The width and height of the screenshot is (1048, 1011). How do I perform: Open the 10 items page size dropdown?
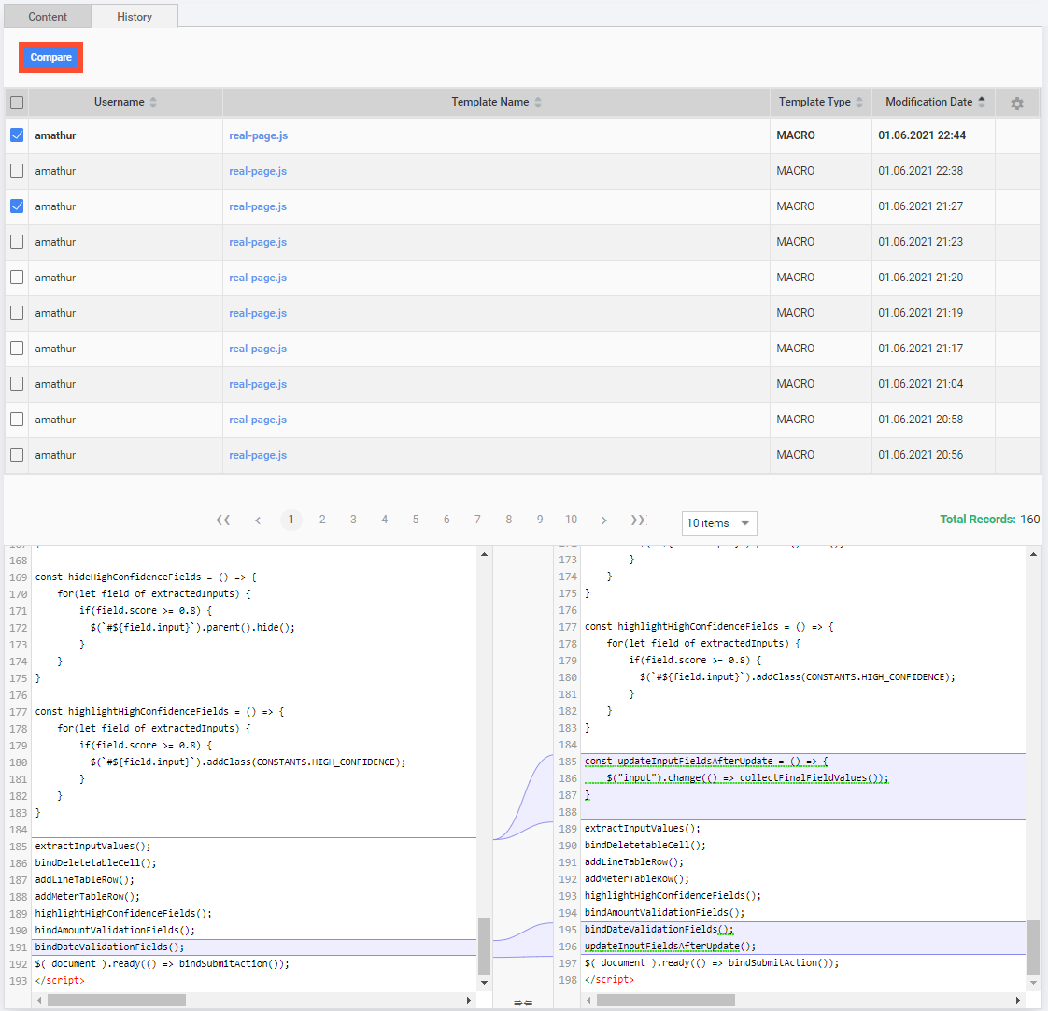[719, 523]
